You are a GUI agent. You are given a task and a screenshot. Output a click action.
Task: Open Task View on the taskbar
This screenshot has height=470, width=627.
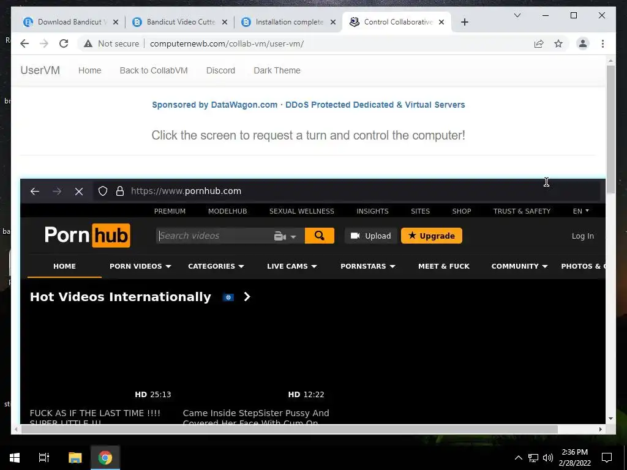coord(43,457)
